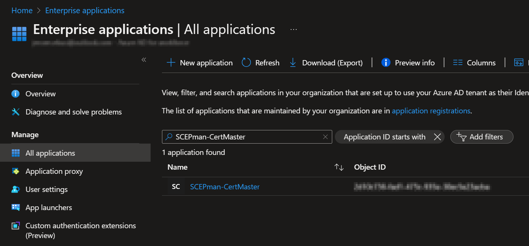Clear the search box text

point(325,137)
